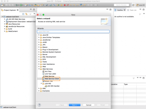Click the wizard filter text field
This screenshot has height=109, width=146.
pos(73,31)
